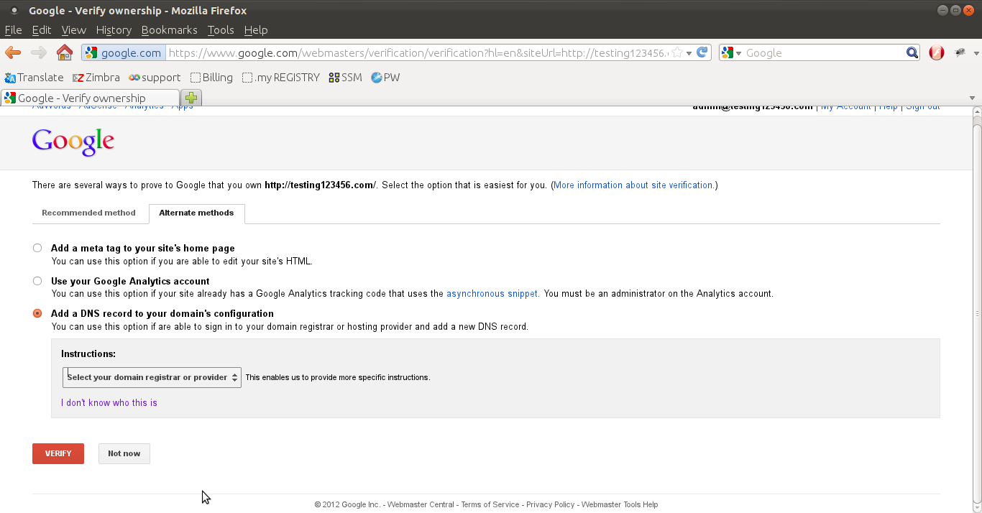
Task: Open the .my REGISTRY bookmark
Action: click(x=281, y=78)
